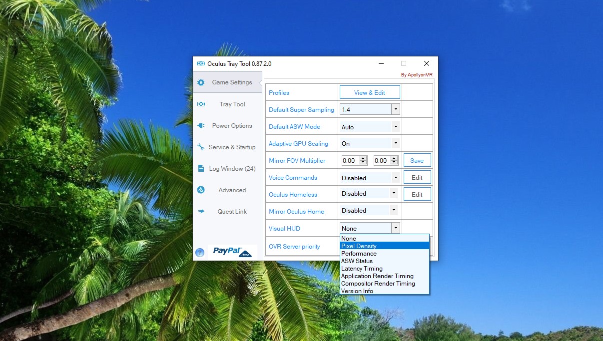The image size is (603, 341).
Task: Open the Quest Link tab
Action: [227, 212]
